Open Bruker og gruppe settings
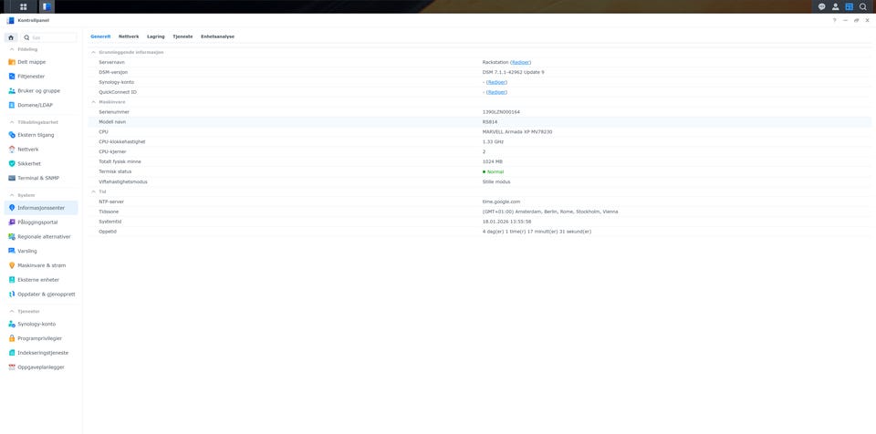The width and height of the screenshot is (876, 434). tap(41, 90)
